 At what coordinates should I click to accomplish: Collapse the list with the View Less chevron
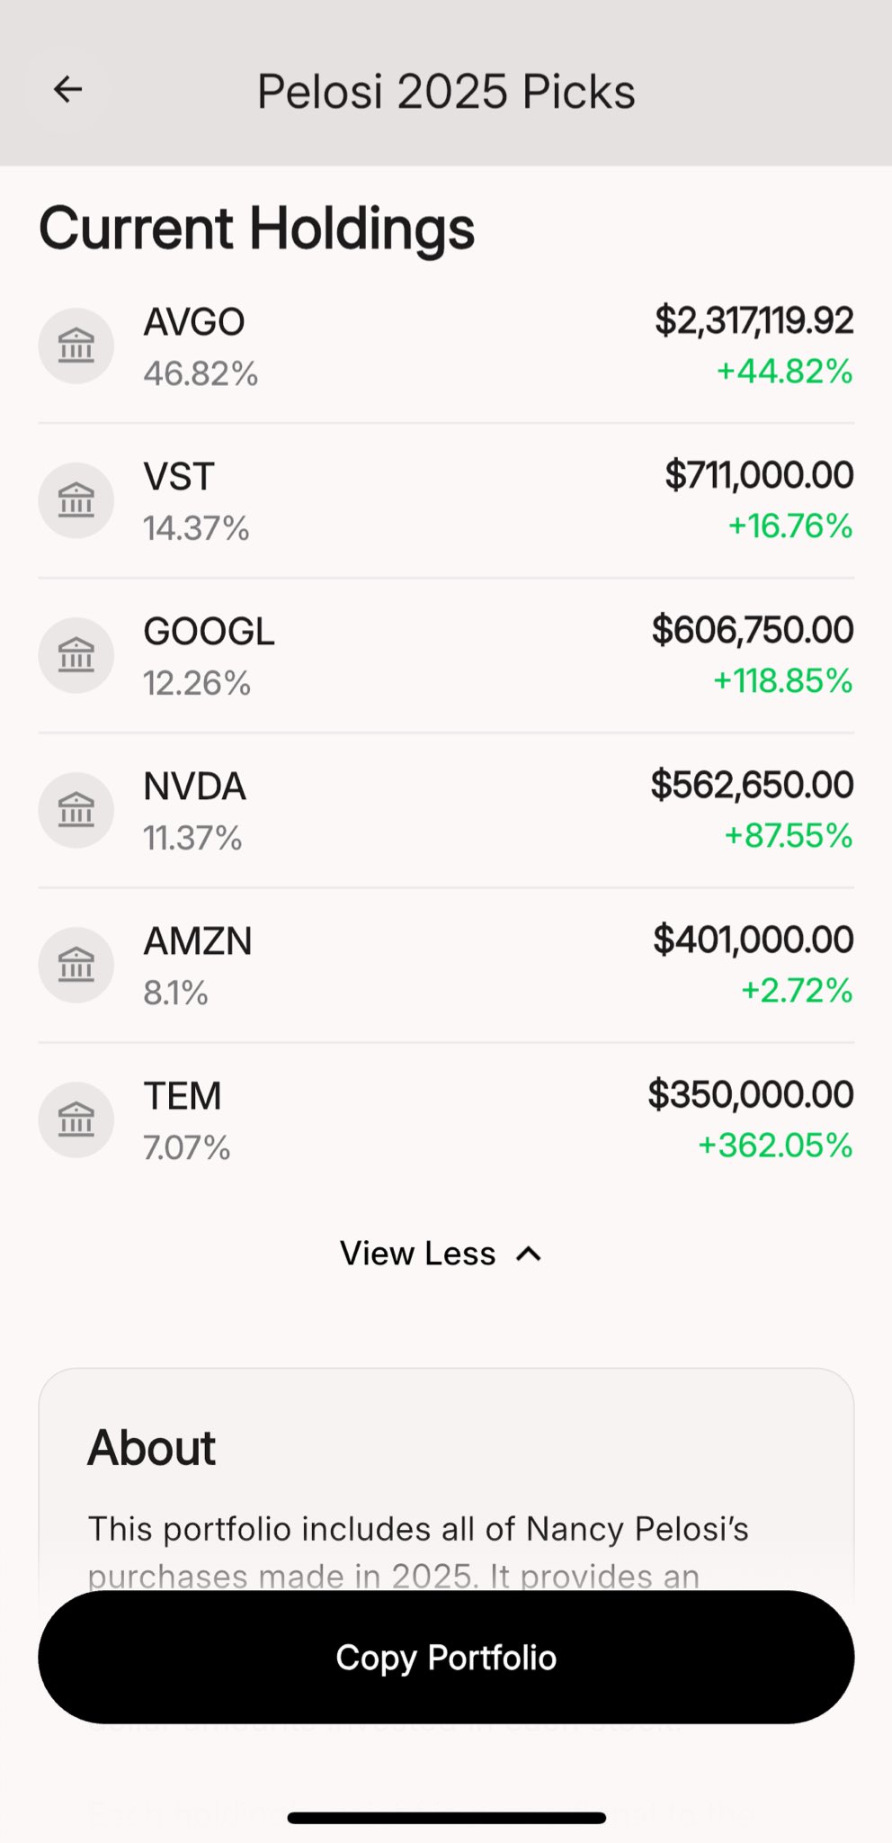(529, 1254)
